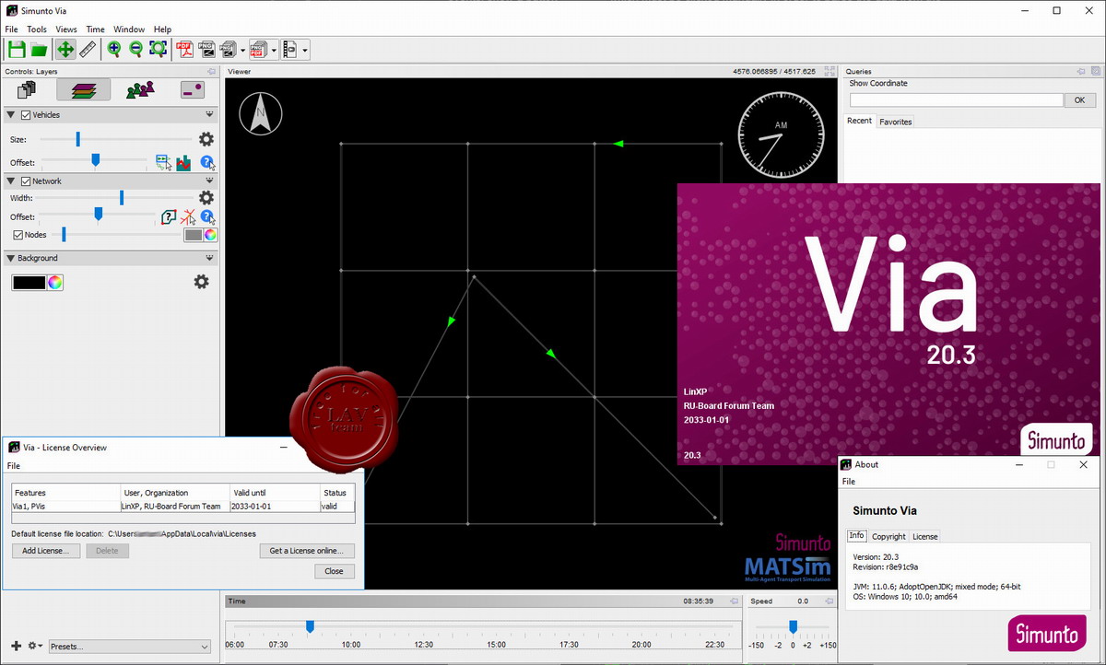This screenshot has width=1106, height=665.
Task: Click the Network red link-selection icon
Action: (188, 217)
